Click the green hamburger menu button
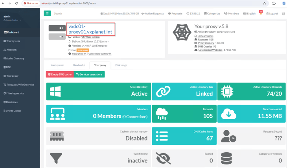 [47, 13]
